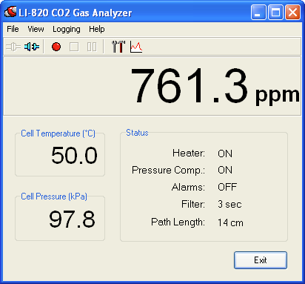Minimize the Gas Analyzer window
The width and height of the screenshot is (305, 284).
pos(258,12)
